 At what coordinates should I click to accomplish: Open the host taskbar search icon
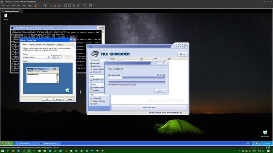tap(8, 151)
